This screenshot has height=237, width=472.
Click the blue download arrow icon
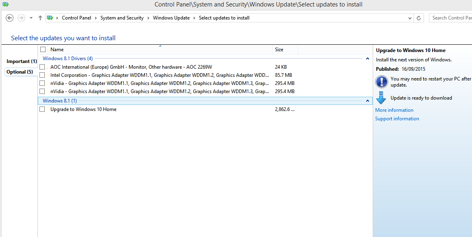click(x=381, y=98)
